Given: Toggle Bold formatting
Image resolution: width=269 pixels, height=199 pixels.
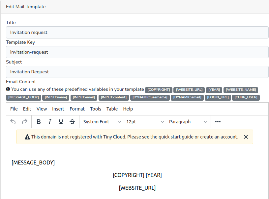Looking at the screenshot, I should coord(39,122).
